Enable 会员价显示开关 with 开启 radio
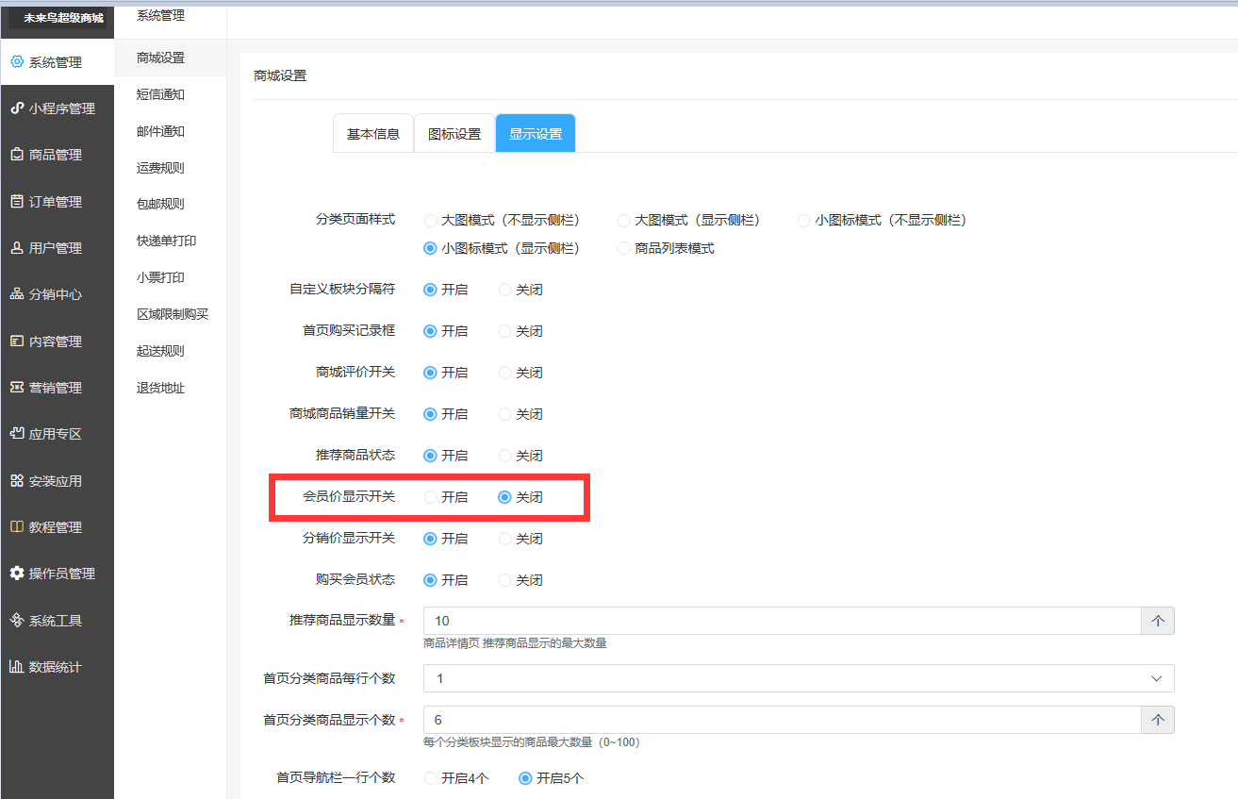 [x=431, y=497]
